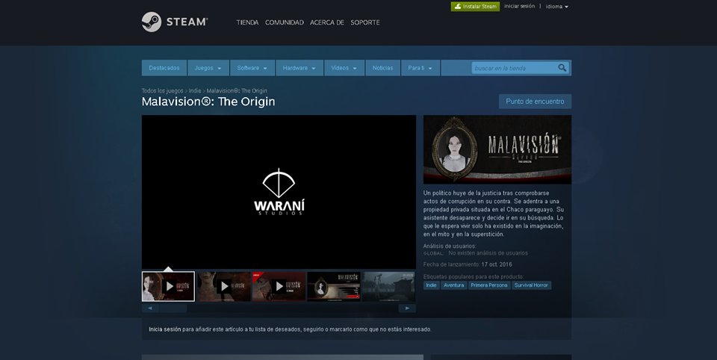Image resolution: width=717 pixels, height=360 pixels.
Task: Click the right arrow of thumbnail strip
Action: [408, 308]
